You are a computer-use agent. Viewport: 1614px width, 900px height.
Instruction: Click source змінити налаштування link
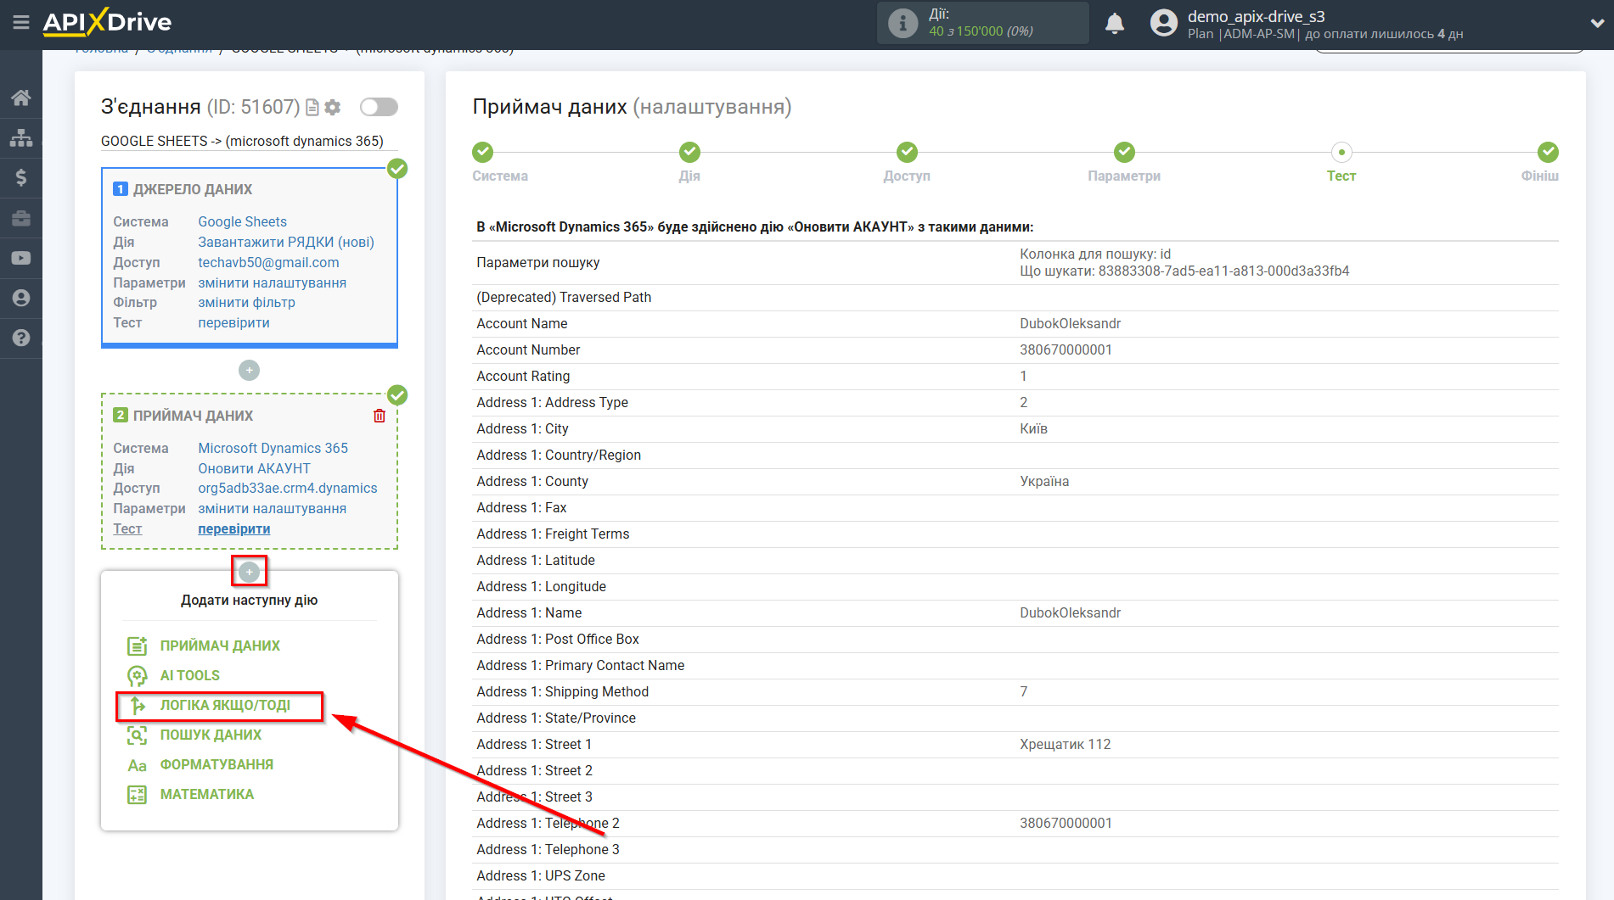(x=272, y=282)
